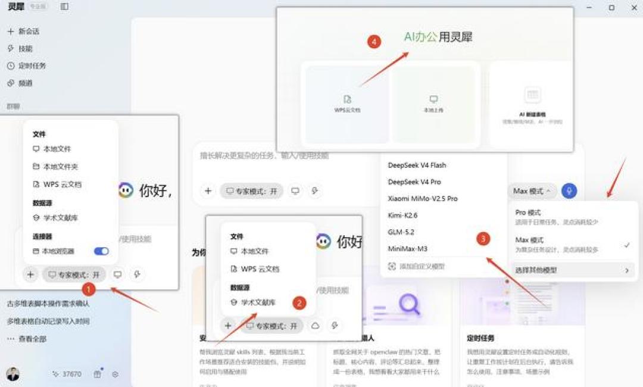
Task: Click 添加自定义模型 below the model list
Action: point(416,267)
